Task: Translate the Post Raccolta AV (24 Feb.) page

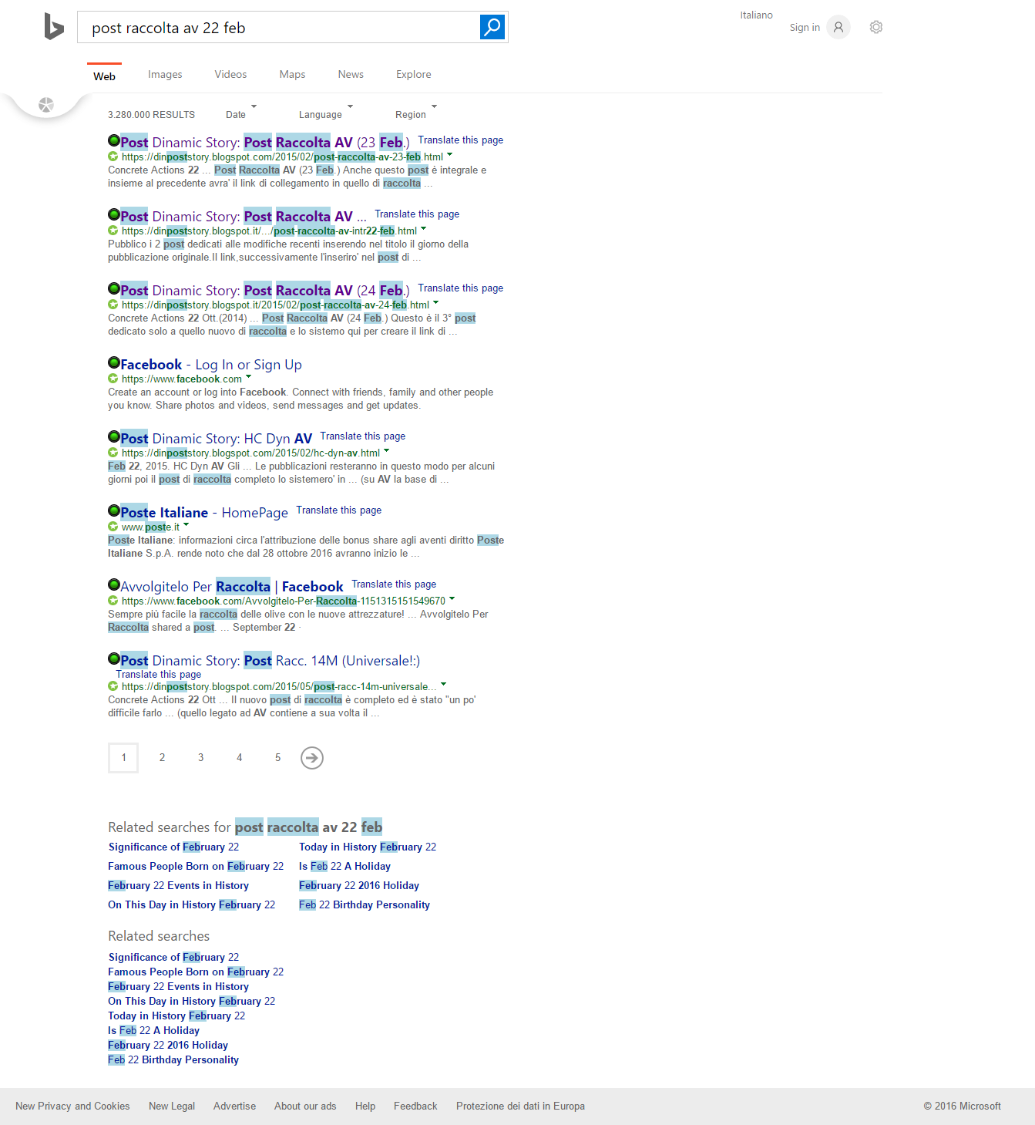Action: pos(461,288)
